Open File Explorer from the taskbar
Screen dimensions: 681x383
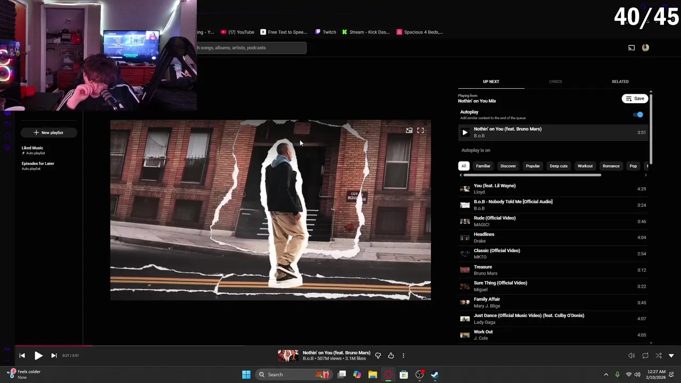pos(372,374)
